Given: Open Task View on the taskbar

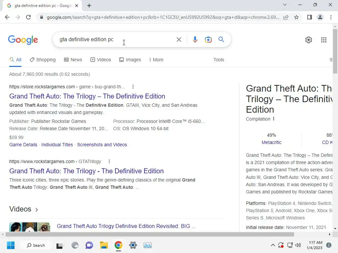Looking at the screenshot, I should [x=59, y=245].
